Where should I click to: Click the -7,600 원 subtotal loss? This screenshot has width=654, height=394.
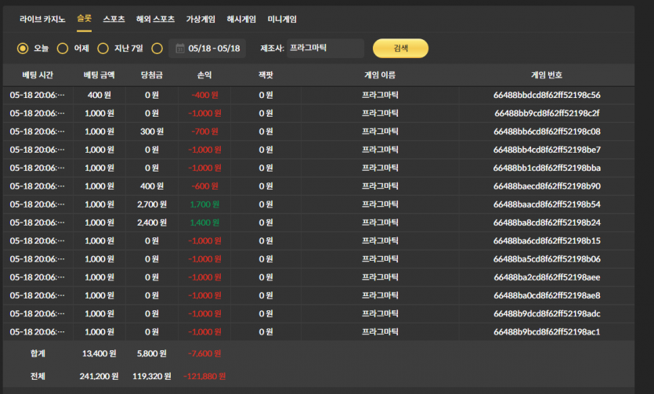click(204, 353)
